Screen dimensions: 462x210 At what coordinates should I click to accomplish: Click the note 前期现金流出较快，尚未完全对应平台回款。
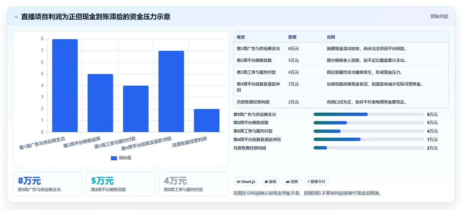click(x=367, y=49)
